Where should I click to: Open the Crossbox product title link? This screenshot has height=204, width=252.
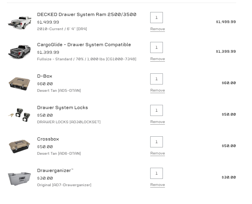point(48,139)
